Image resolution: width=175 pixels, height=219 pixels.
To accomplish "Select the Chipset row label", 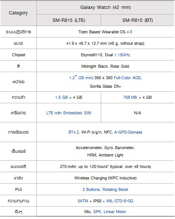I will click(x=18, y=55).
